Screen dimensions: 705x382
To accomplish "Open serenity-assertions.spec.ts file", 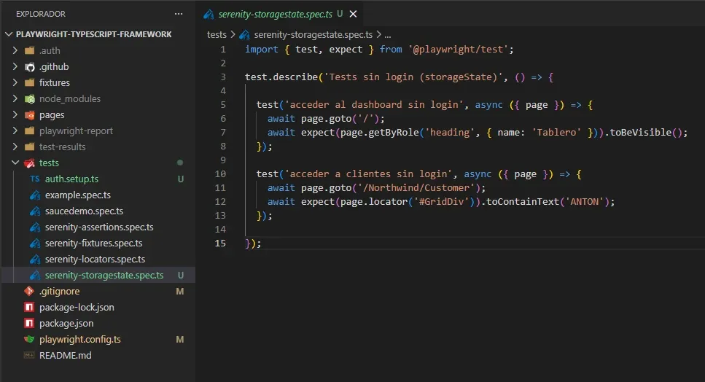I will pyautogui.click(x=99, y=227).
